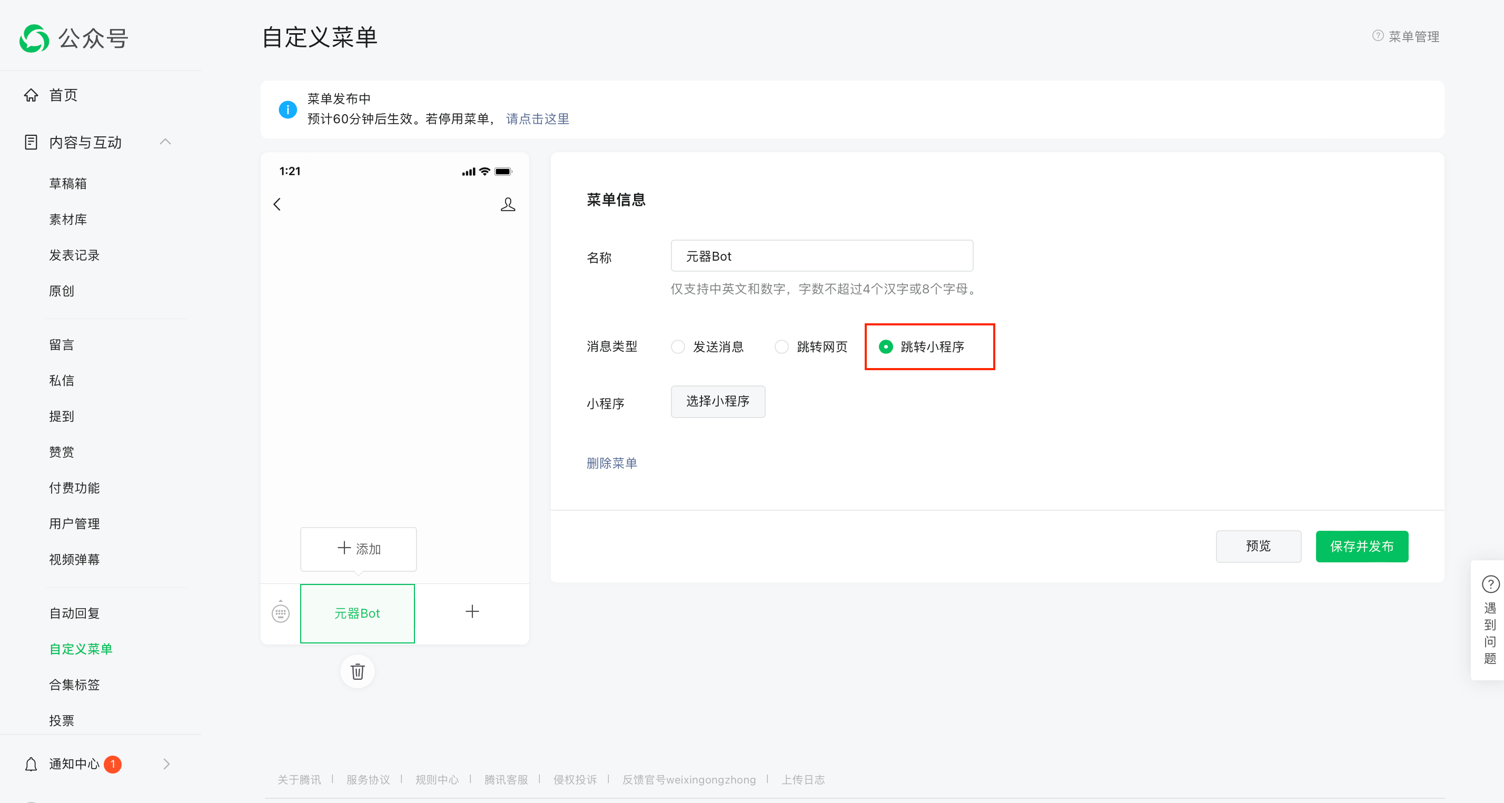Click the 删除菜单 link
The width and height of the screenshot is (1504, 803).
click(612, 463)
